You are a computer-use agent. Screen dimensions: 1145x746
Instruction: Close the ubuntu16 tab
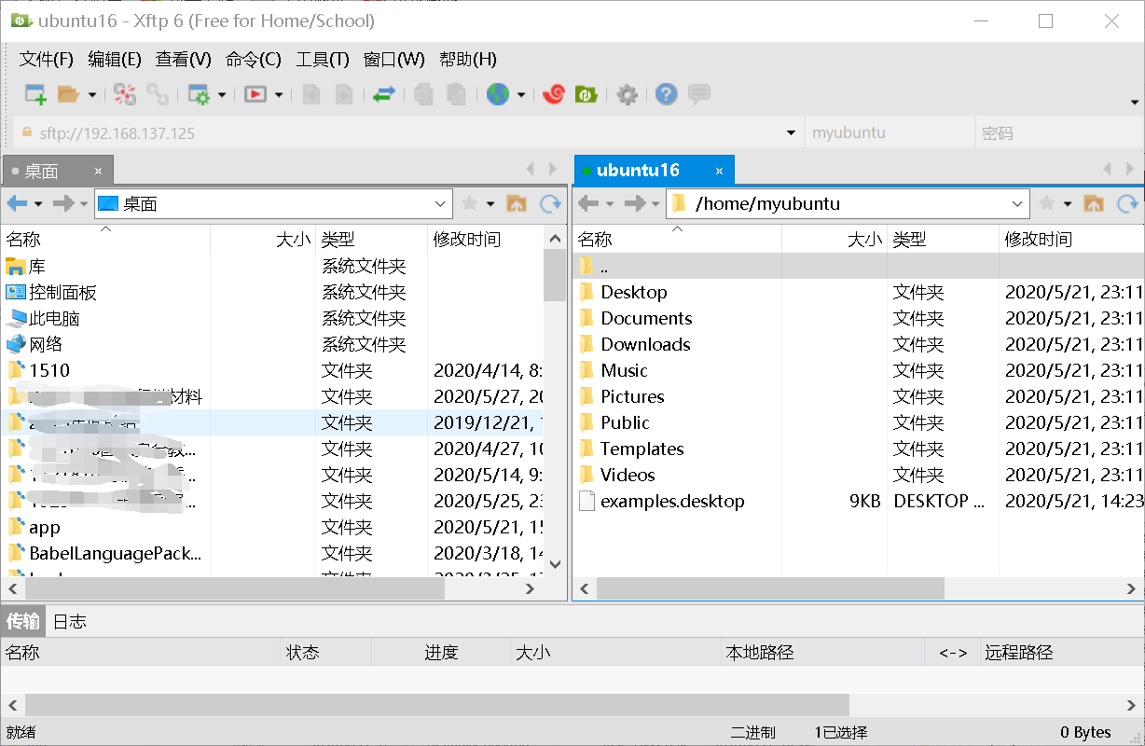(x=719, y=171)
